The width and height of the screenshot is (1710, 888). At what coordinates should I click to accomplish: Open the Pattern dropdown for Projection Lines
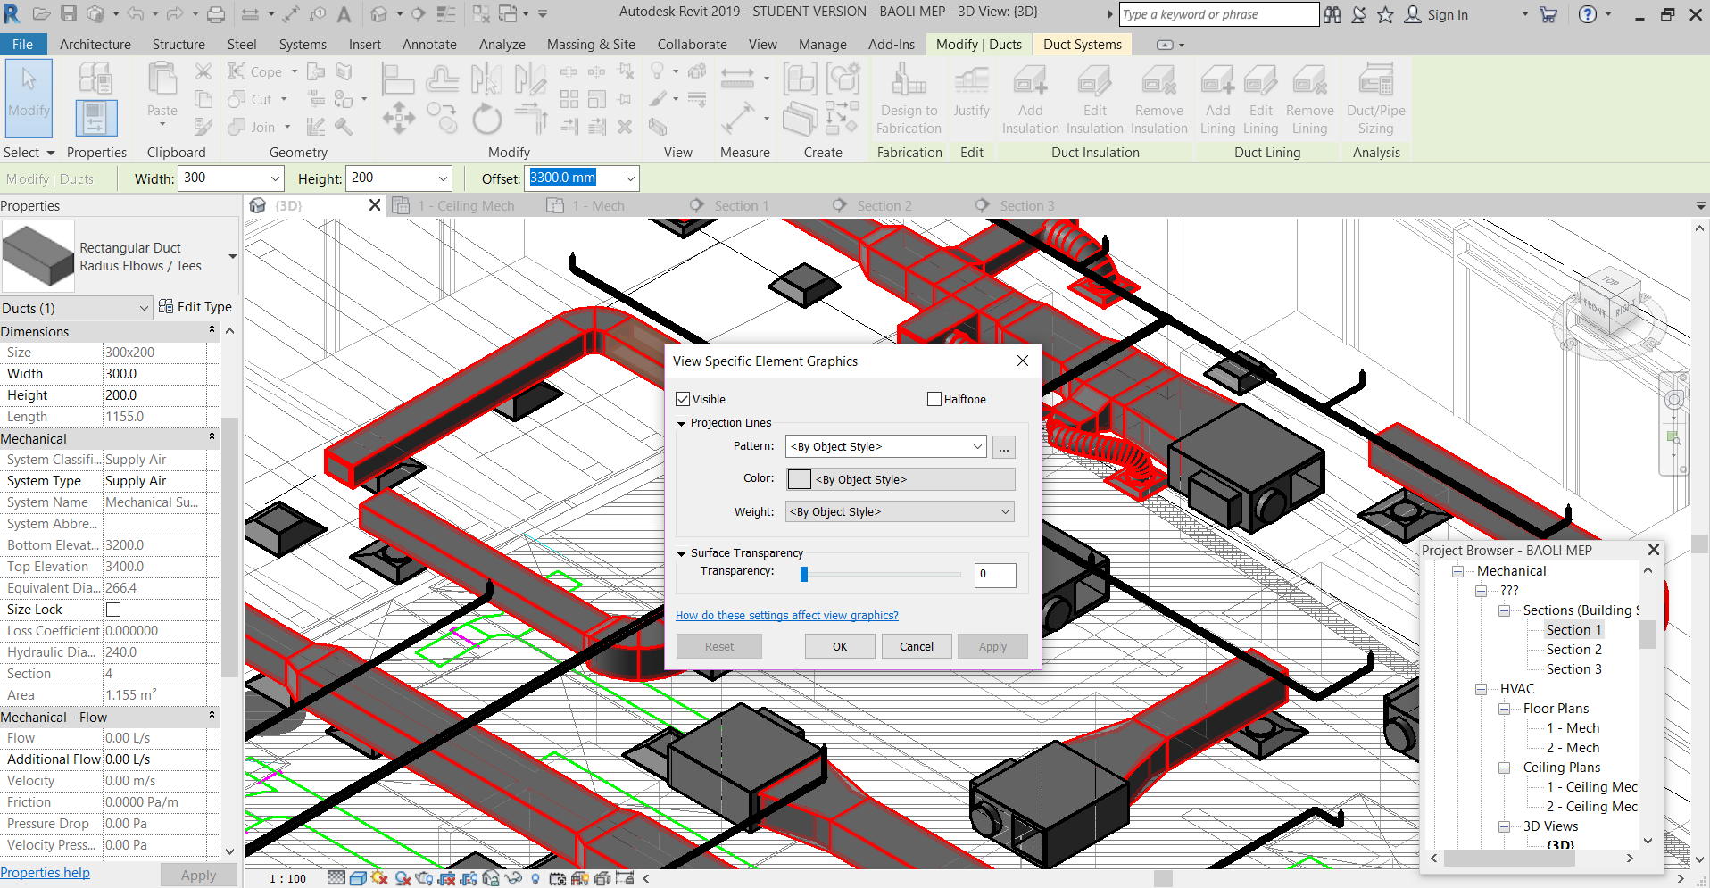975,446
